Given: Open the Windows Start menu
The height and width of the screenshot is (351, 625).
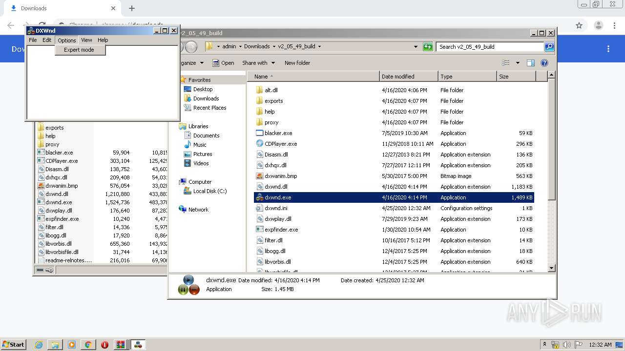Looking at the screenshot, I should (x=13, y=345).
